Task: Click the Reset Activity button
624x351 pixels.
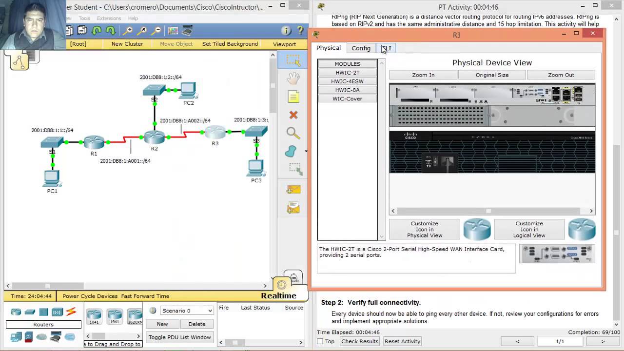Action: click(x=402, y=341)
